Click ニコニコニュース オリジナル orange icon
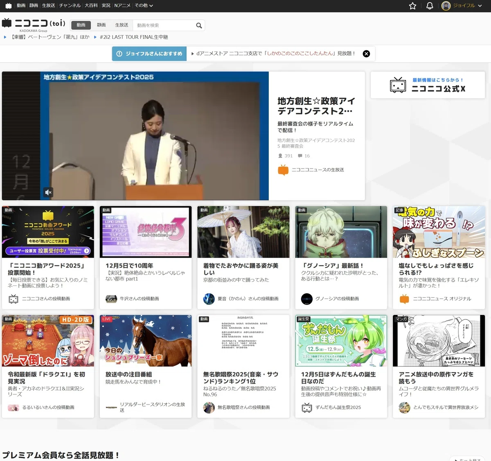491x461 pixels. tap(404, 299)
